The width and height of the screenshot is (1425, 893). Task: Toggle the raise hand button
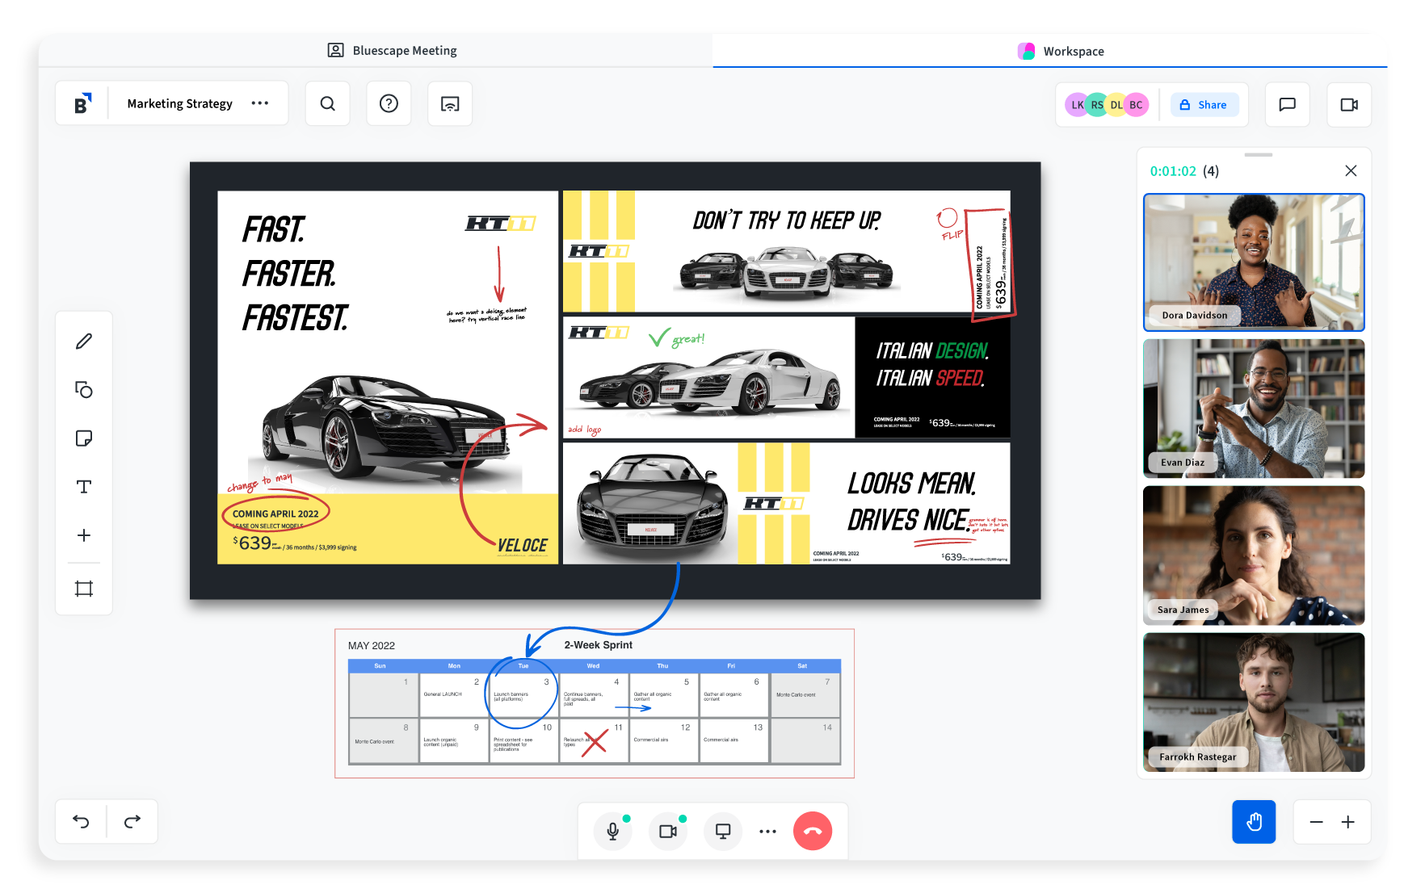click(x=1253, y=822)
